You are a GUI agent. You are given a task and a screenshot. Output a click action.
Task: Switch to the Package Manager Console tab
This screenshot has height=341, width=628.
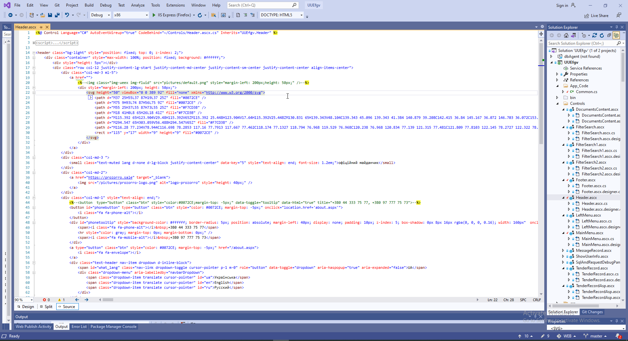pos(113,327)
